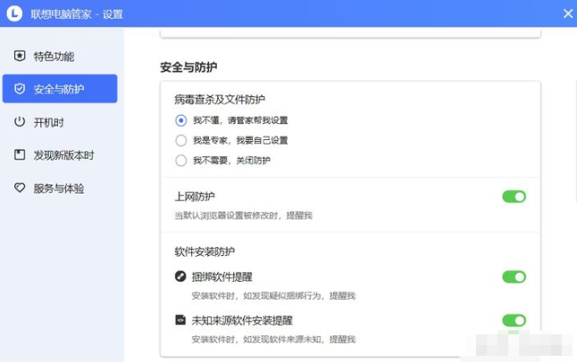
Task: Click the 发现新版本时 square icon
Action: tap(20, 155)
